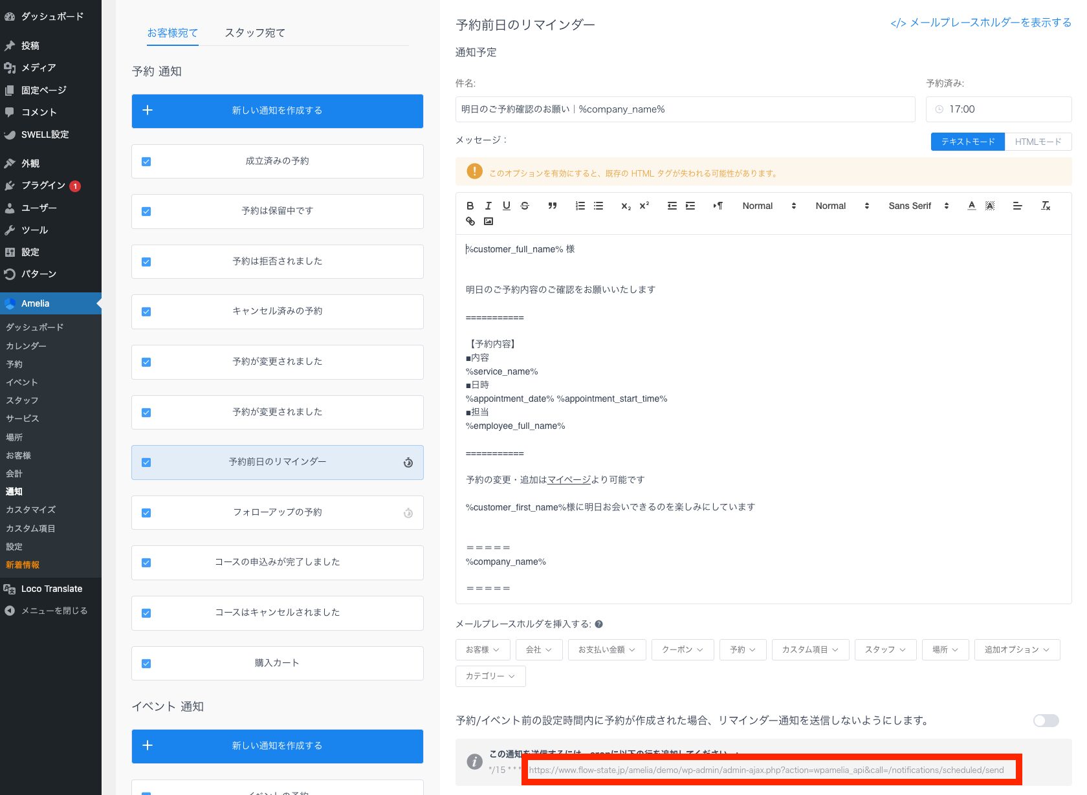Click the first 新しい通知を作成する button

pyautogui.click(x=277, y=111)
